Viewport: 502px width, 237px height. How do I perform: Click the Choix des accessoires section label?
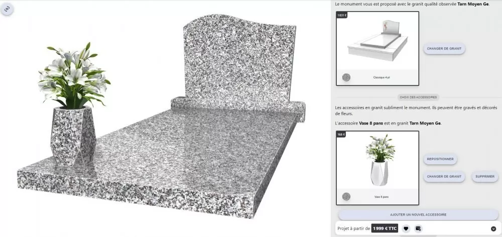pos(418,97)
